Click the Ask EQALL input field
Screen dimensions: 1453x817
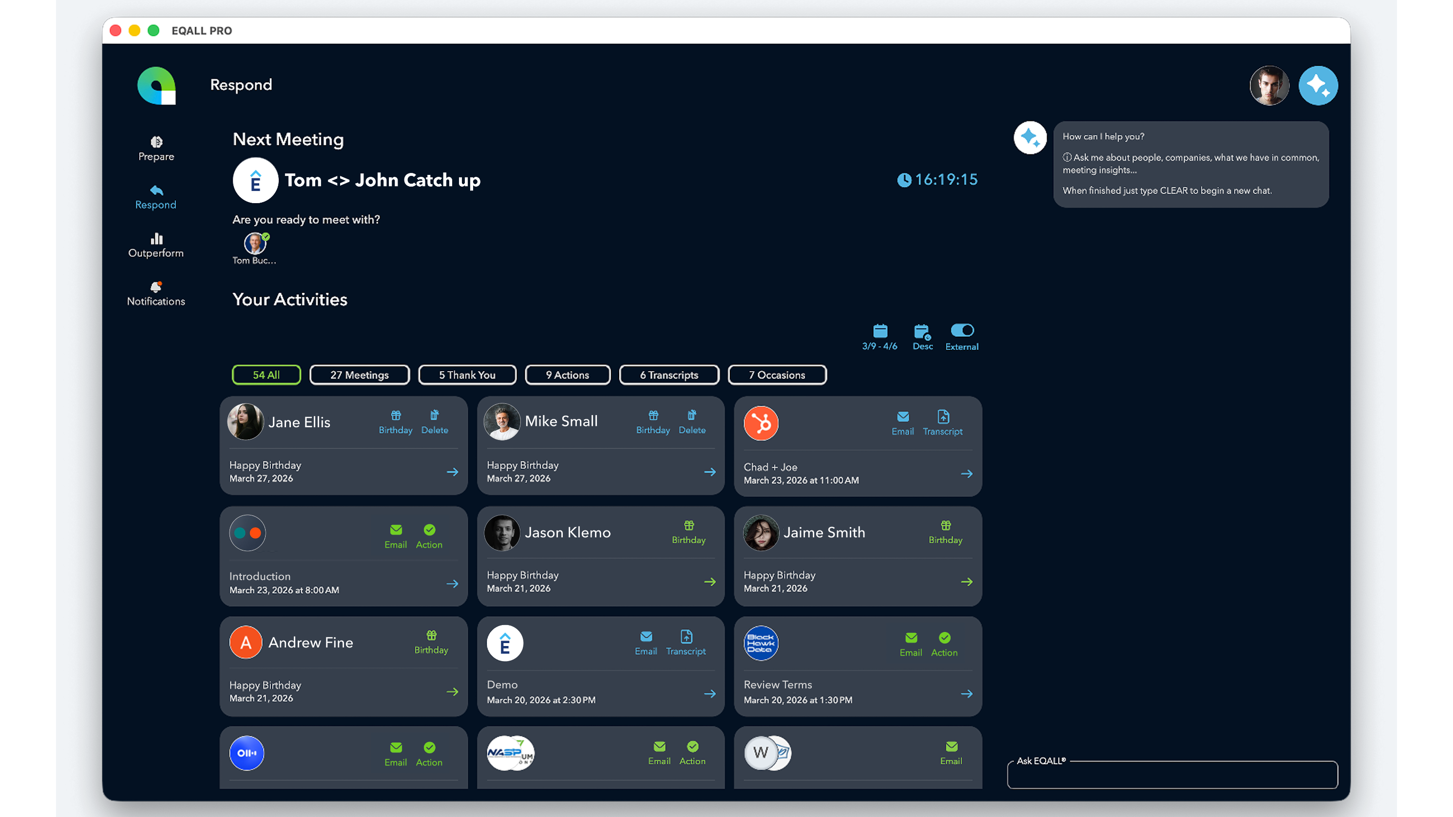click(1172, 775)
